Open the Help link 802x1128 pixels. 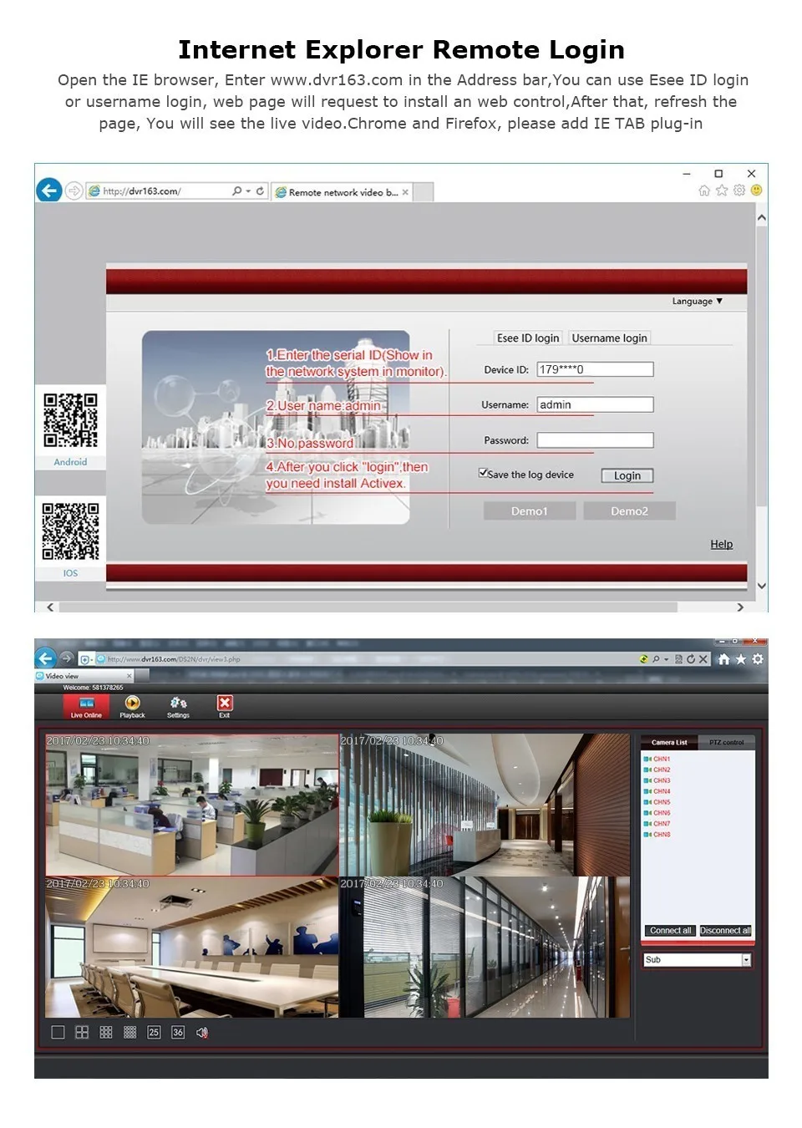click(x=721, y=545)
